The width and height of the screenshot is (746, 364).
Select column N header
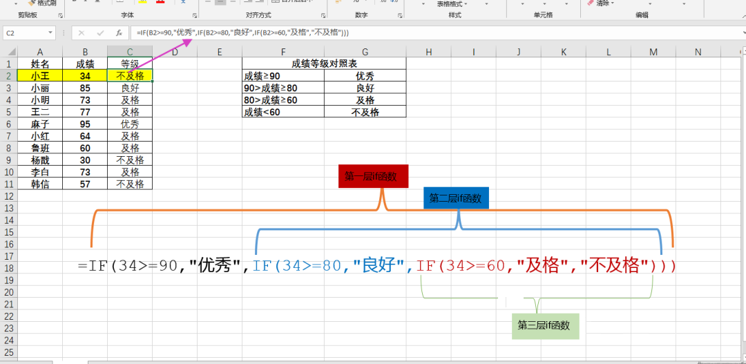[698, 52]
